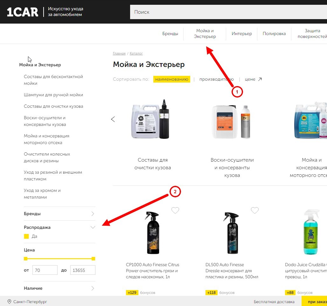The image size is (327, 306).
Task: Open Воски-осушители и консерванты carousel image
Action: (231, 122)
